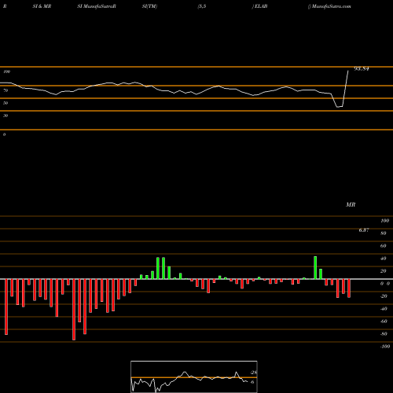
Task: Click the -28 value in mini chart
Action: pos(253,373)
